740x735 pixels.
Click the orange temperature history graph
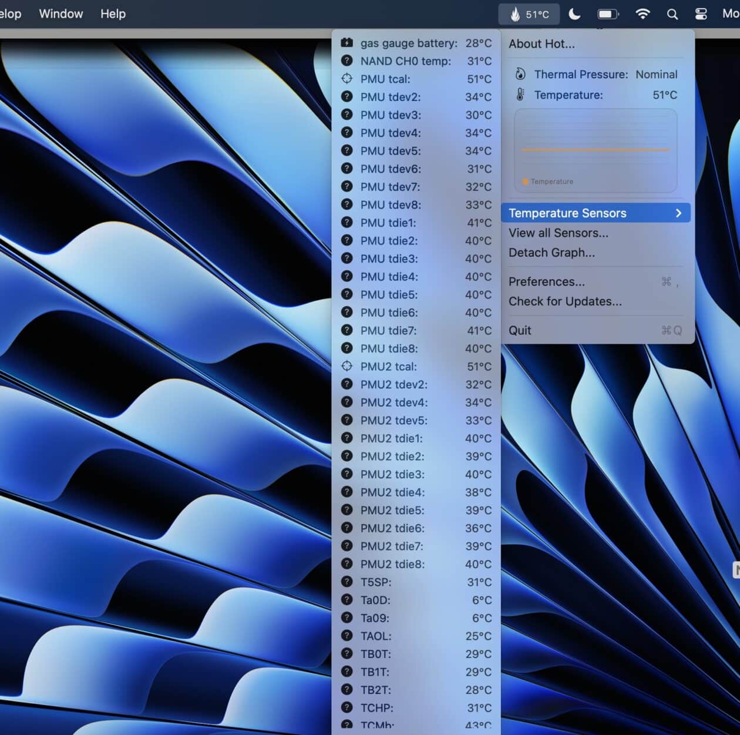point(595,150)
